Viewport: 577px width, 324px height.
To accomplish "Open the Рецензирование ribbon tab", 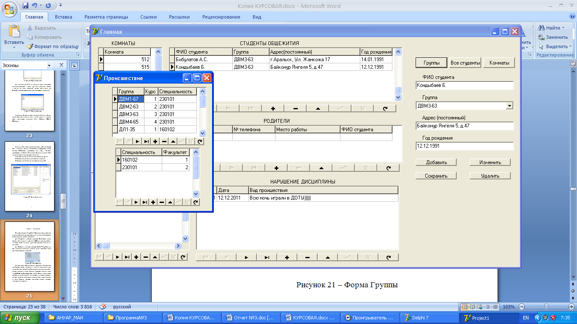I will click(221, 17).
